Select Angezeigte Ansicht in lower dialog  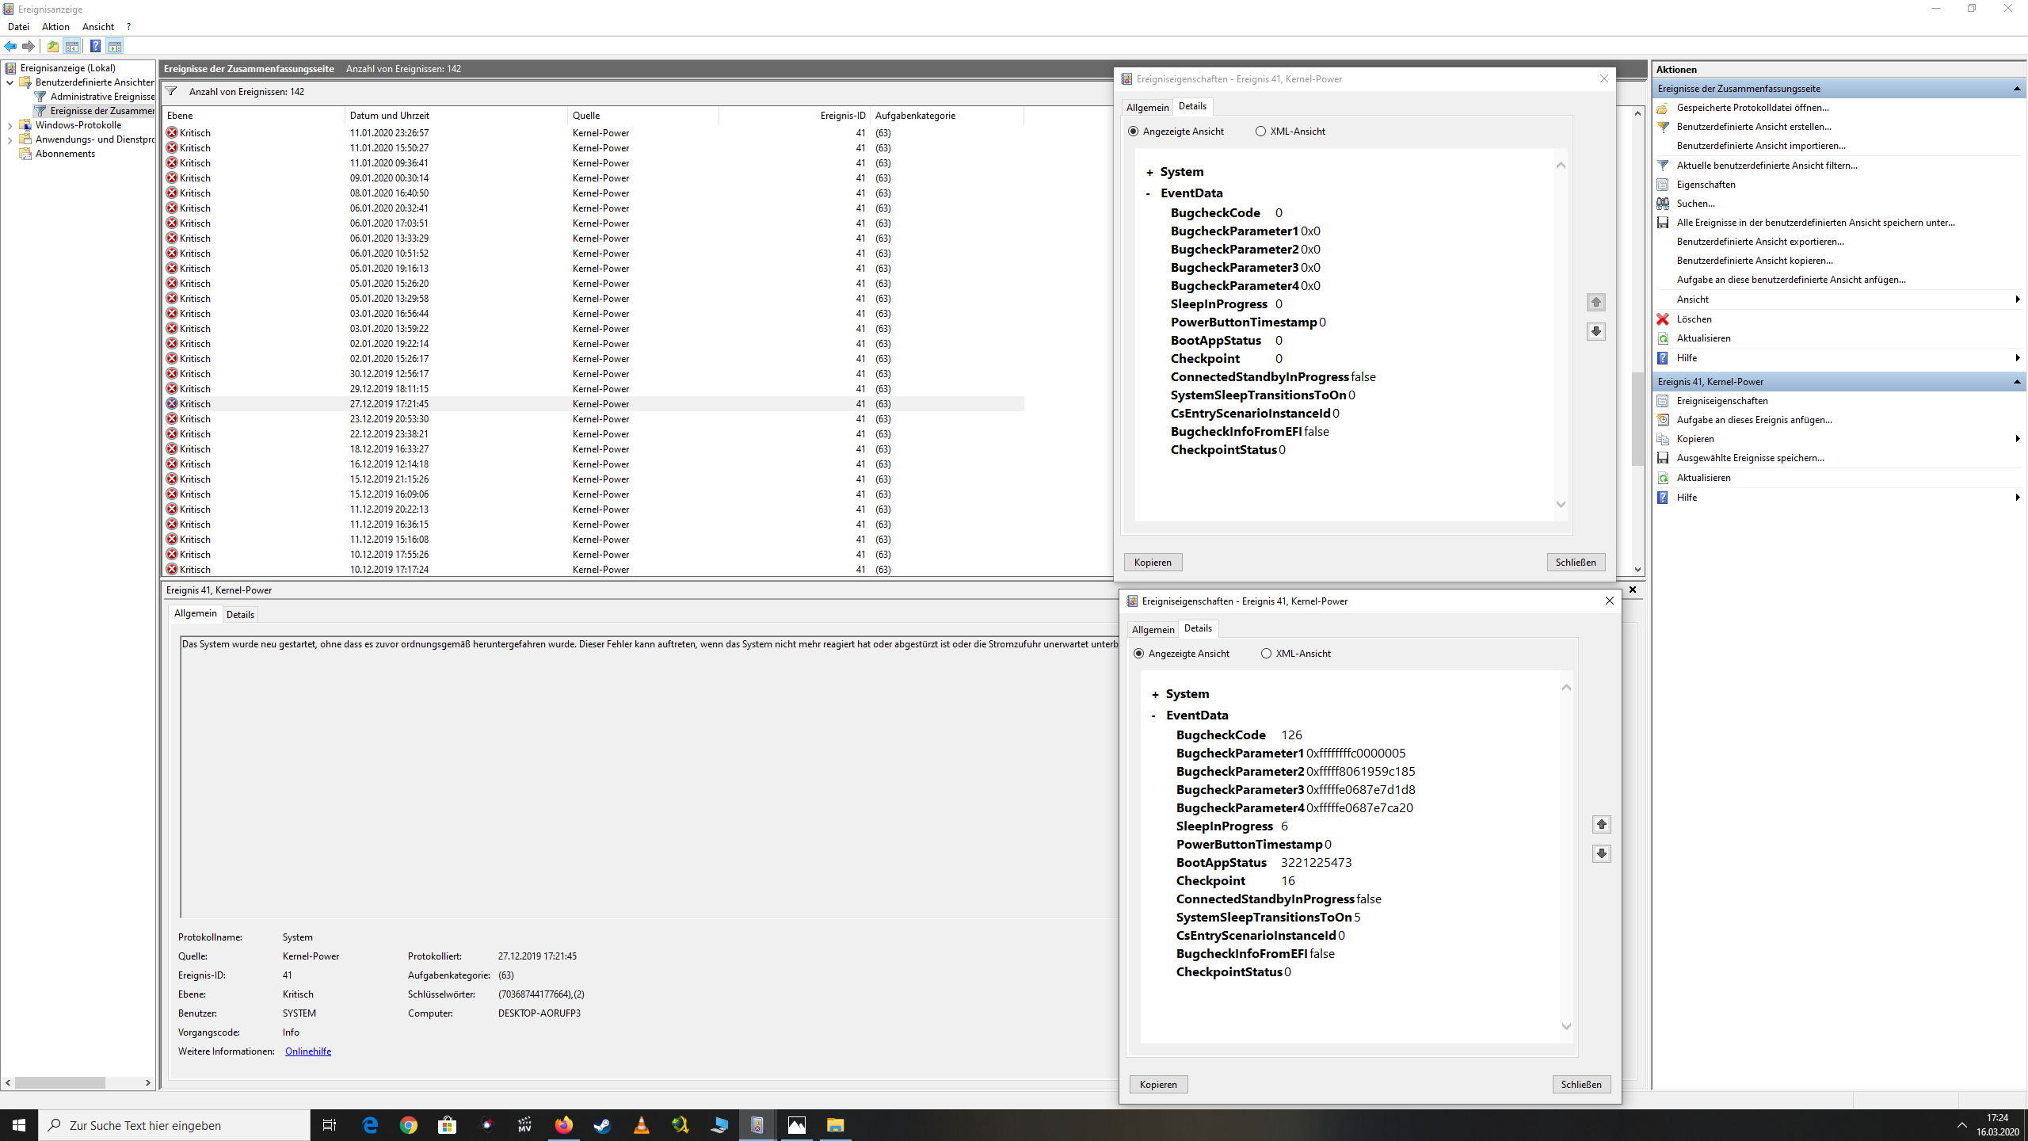point(1139,654)
